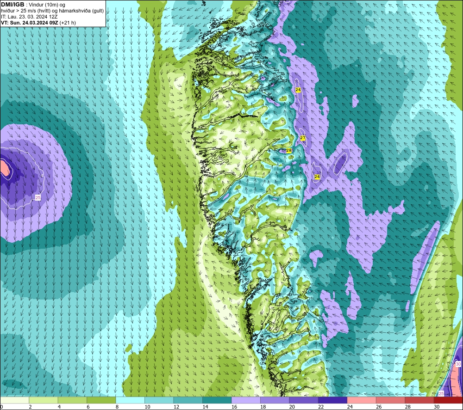Click 'VT: Sun. 24.03.2024 09Z' valid time

click(x=30, y=23)
